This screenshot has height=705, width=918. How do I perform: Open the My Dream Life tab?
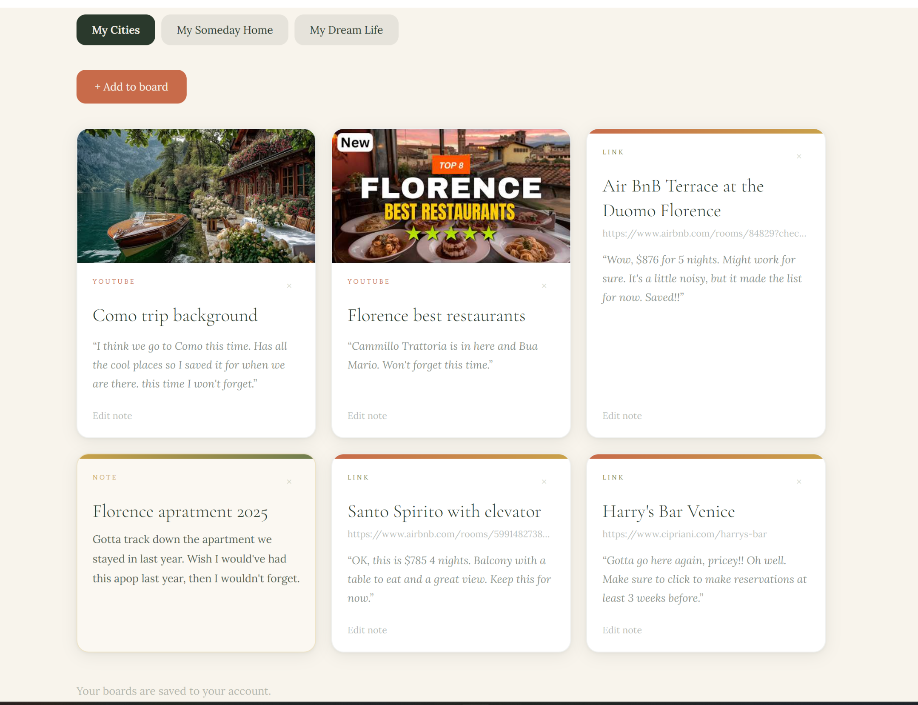[x=346, y=30]
